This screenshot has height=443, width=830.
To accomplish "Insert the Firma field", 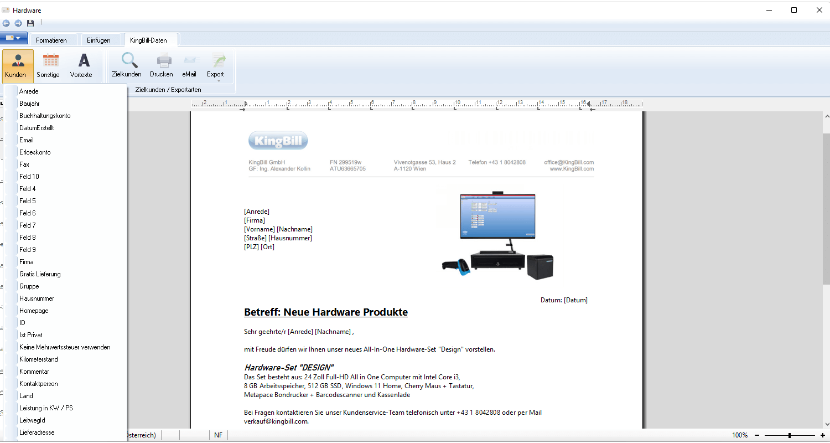I will pyautogui.click(x=65, y=262).
